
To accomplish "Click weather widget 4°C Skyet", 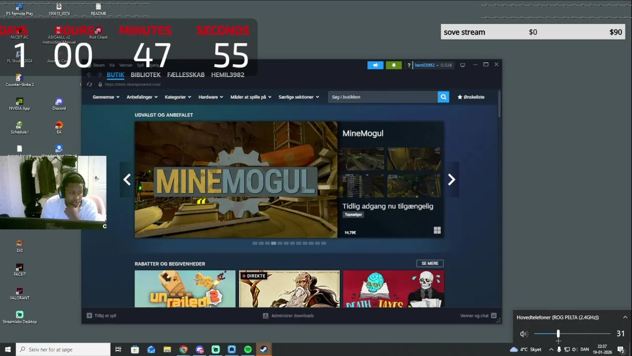I will 526,350.
